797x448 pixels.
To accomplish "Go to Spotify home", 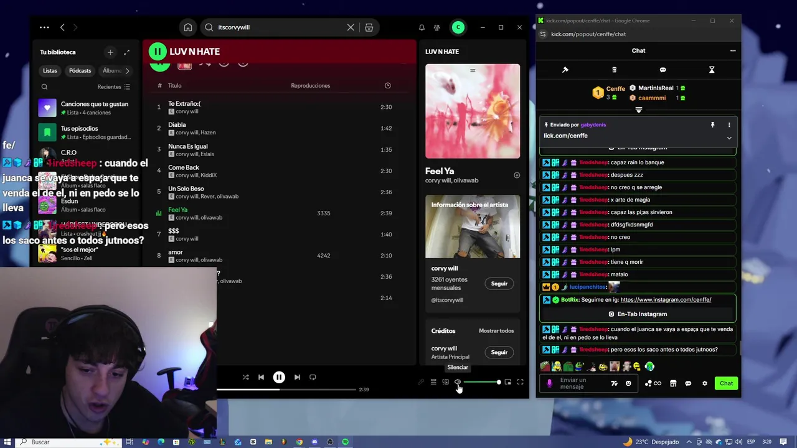I will 188,27.
